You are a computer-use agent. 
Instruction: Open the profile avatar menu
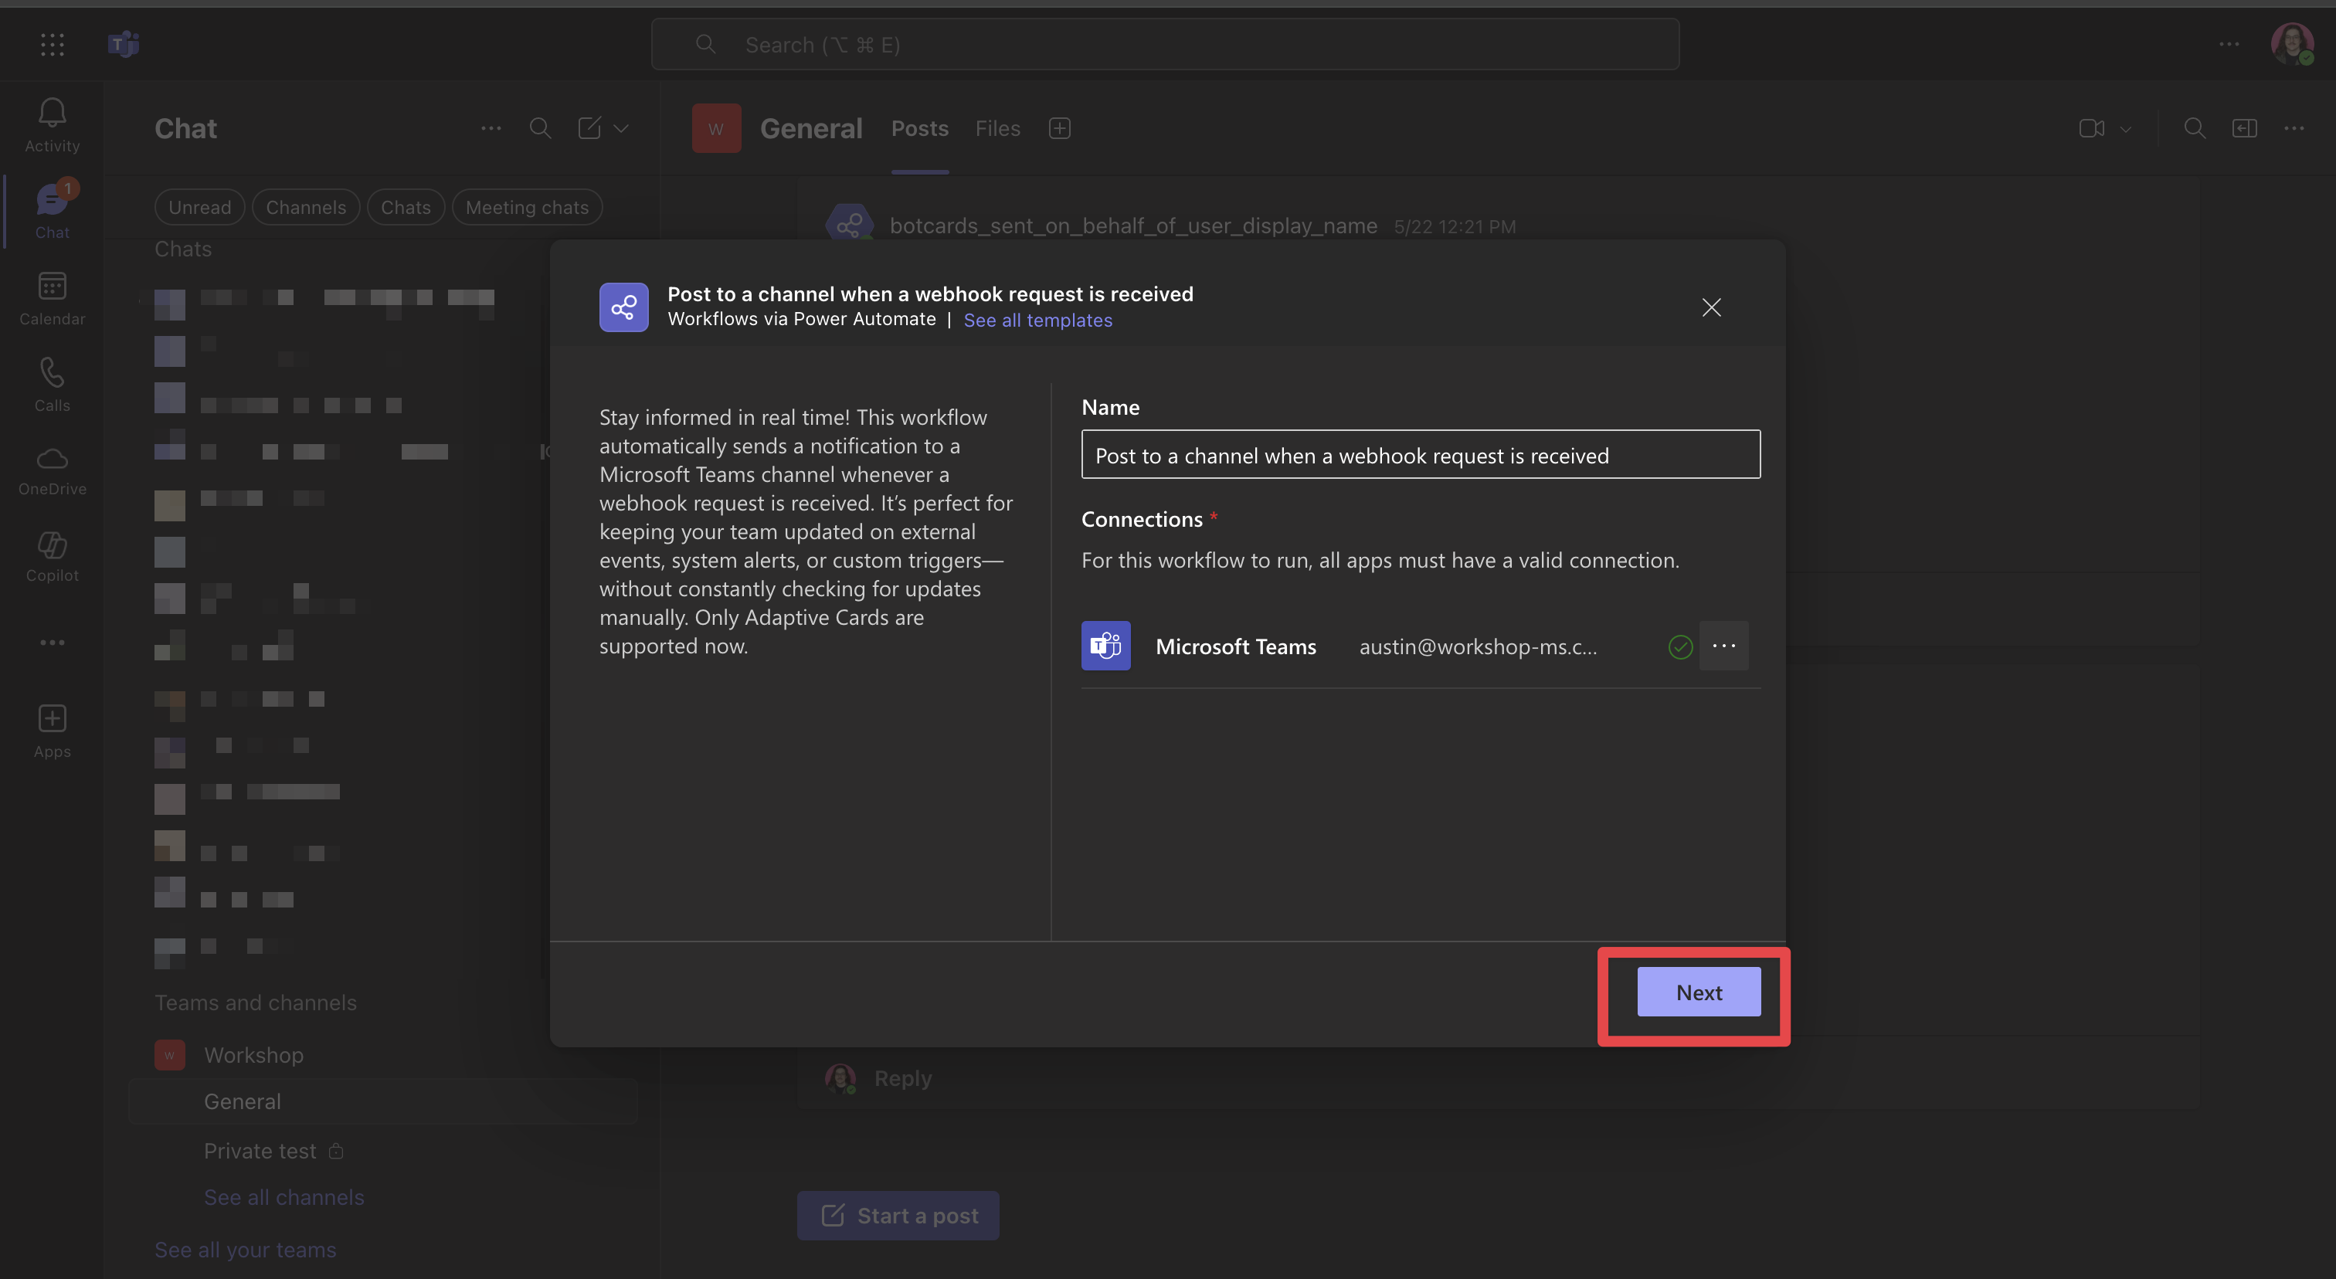(2291, 43)
